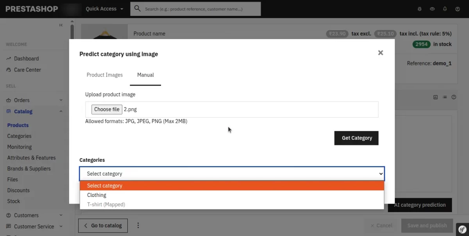Click the Get Category button

[x=356, y=138]
